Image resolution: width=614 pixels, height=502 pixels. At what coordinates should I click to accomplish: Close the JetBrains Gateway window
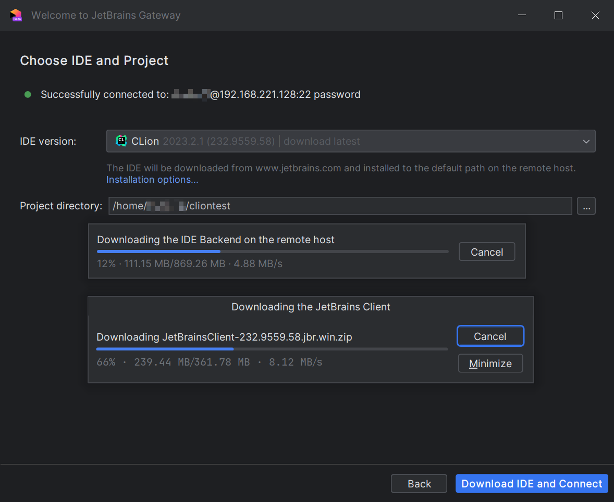[595, 16]
